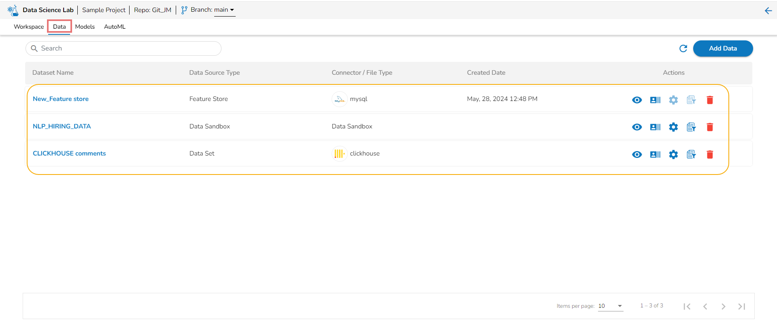This screenshot has height=328, width=777.
Task: Open the Items per page dropdown
Action: point(610,306)
